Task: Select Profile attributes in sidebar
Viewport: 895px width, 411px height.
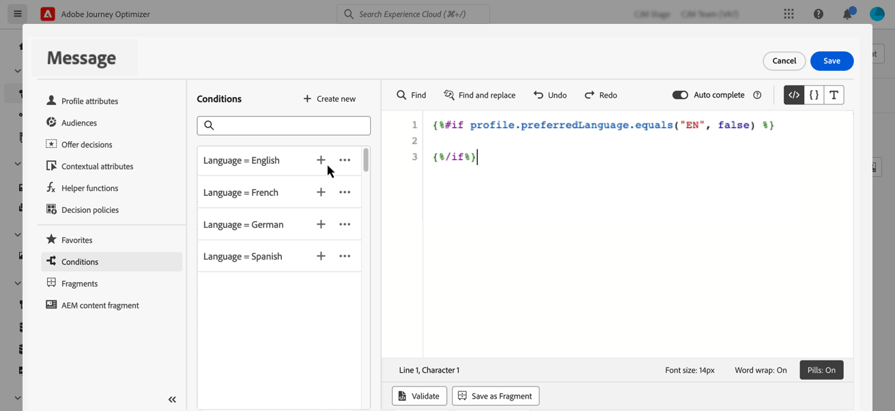Action: [x=89, y=101]
